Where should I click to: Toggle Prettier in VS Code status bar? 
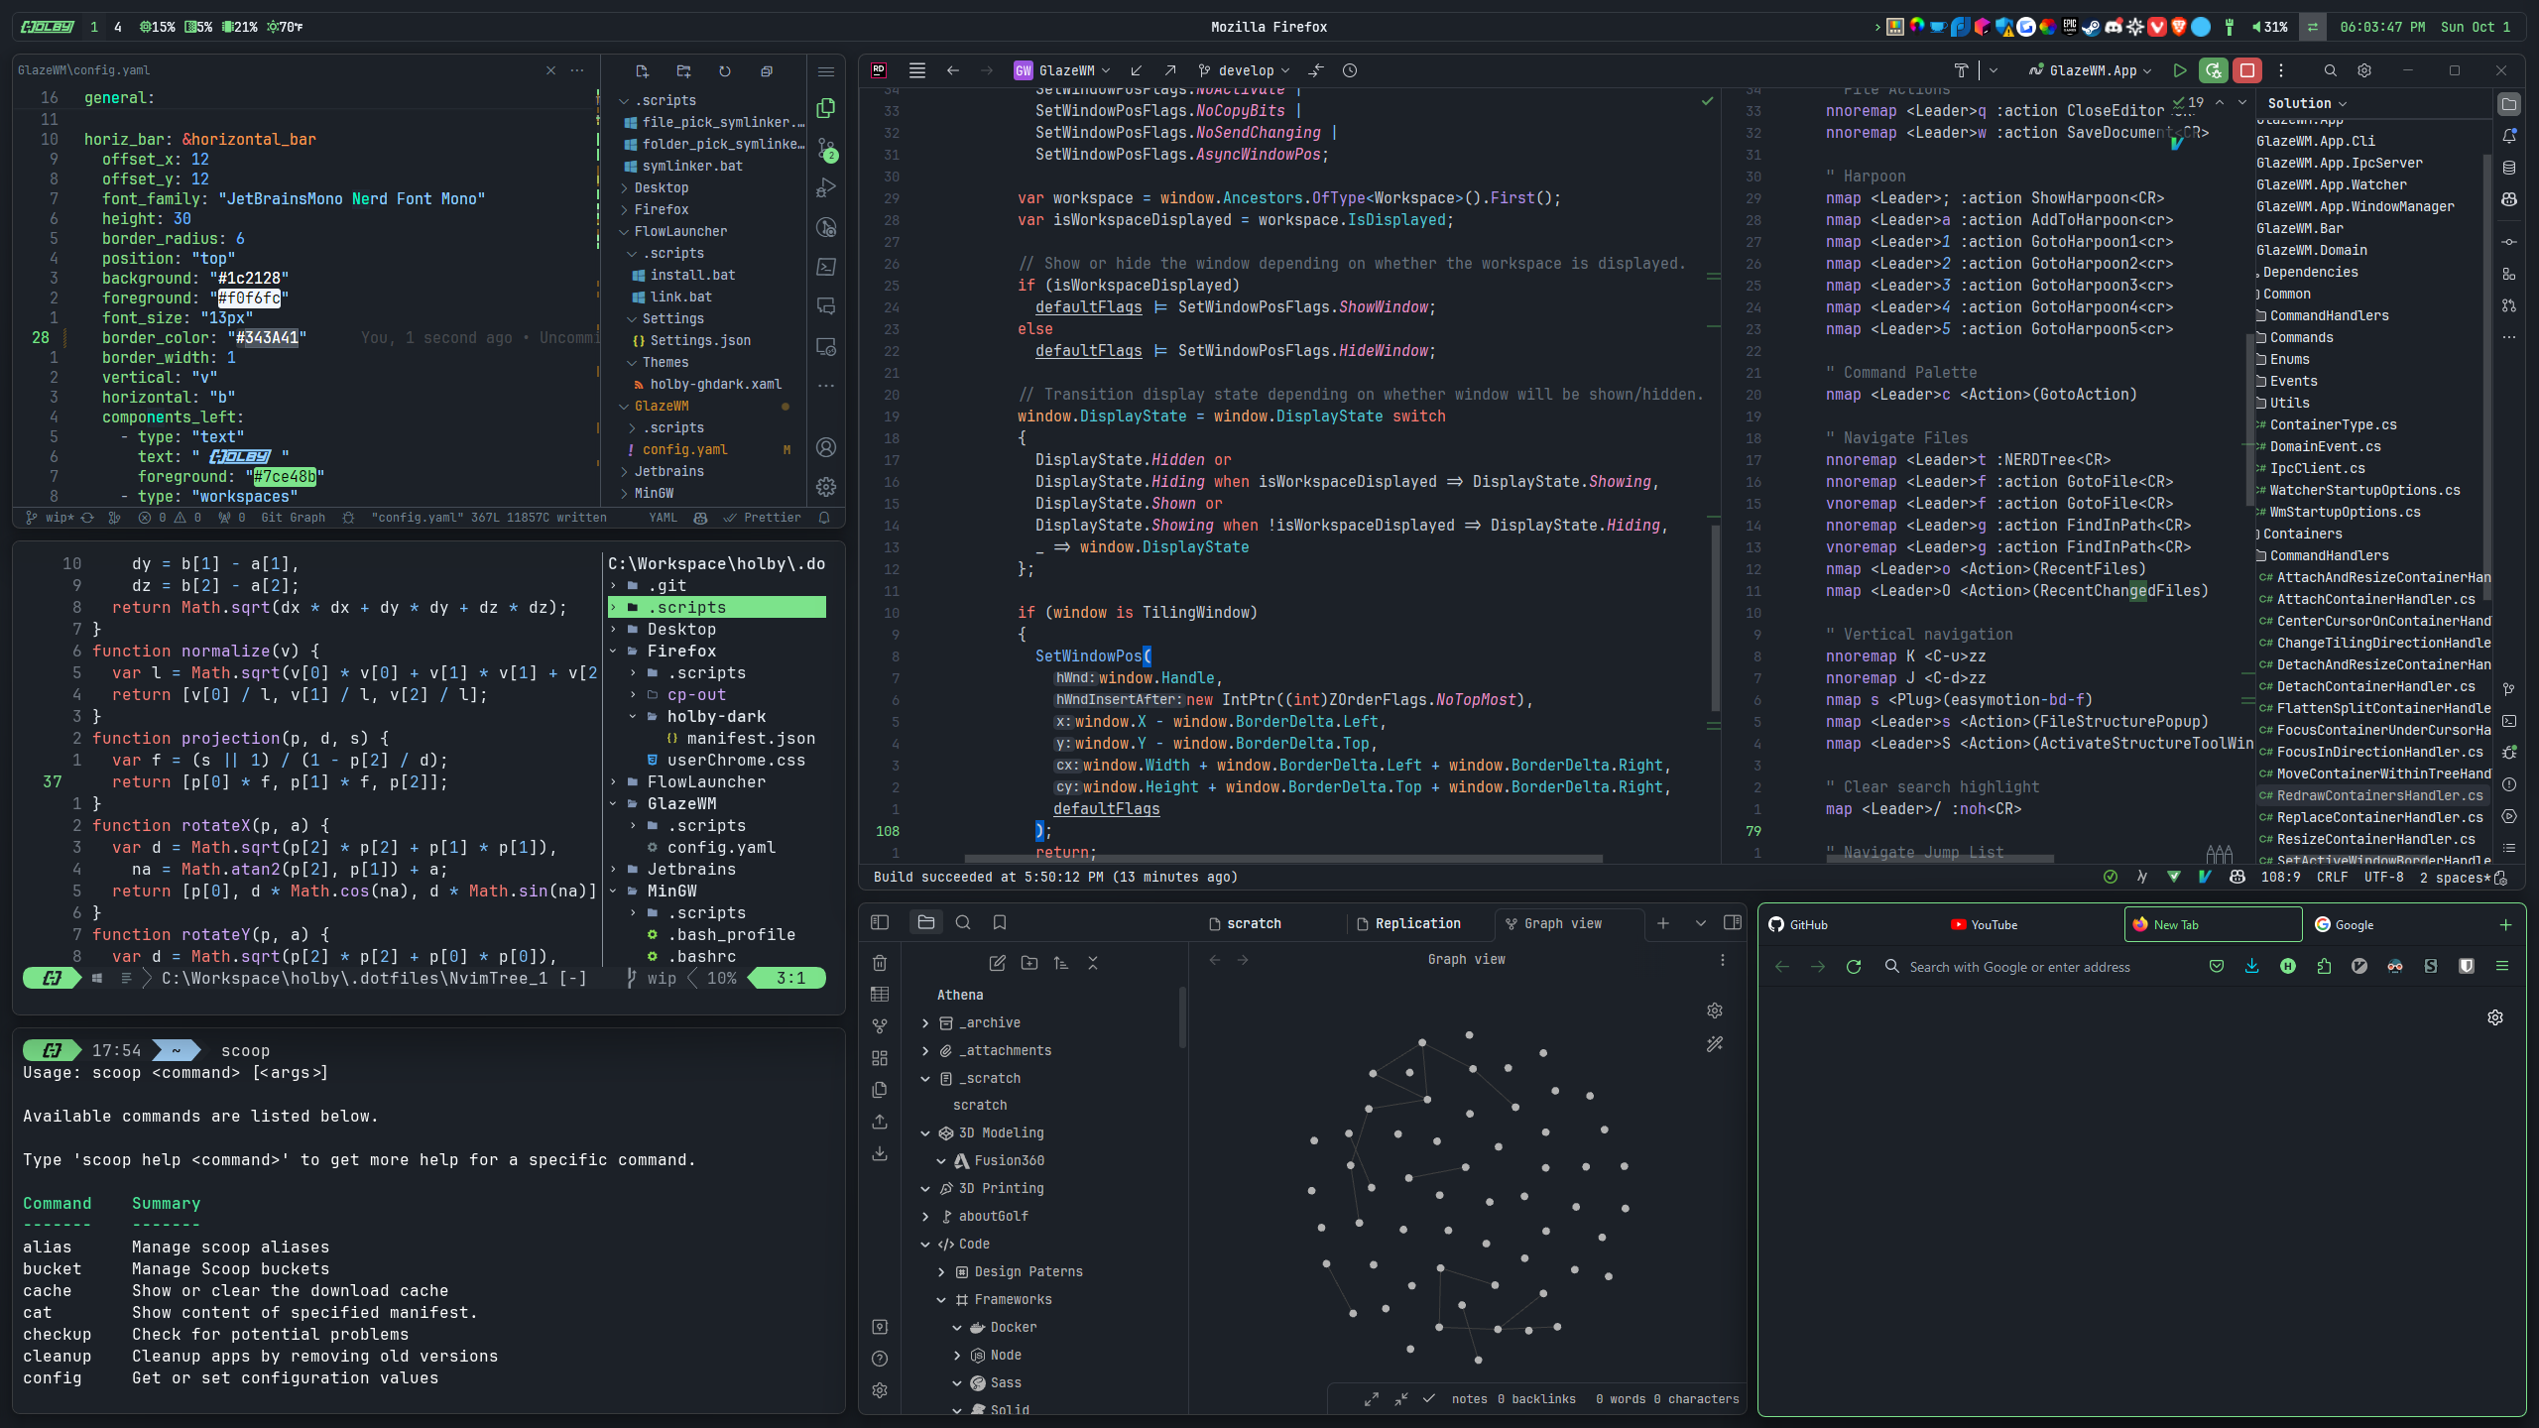point(764,518)
